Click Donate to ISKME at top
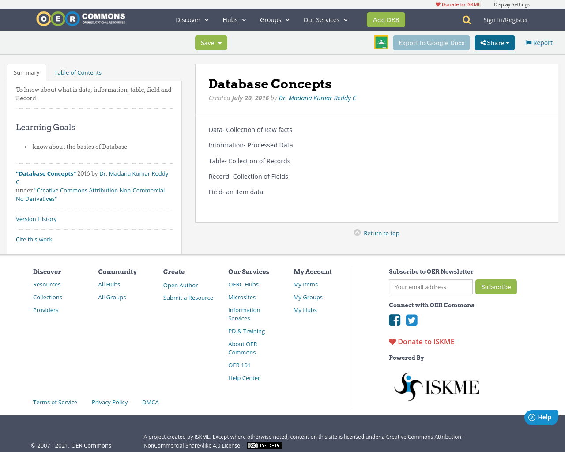 458,4
